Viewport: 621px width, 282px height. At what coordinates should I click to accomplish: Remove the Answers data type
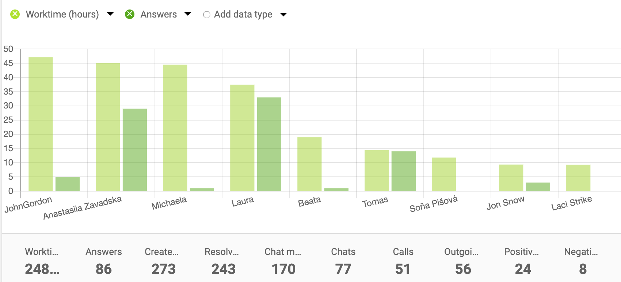[130, 14]
